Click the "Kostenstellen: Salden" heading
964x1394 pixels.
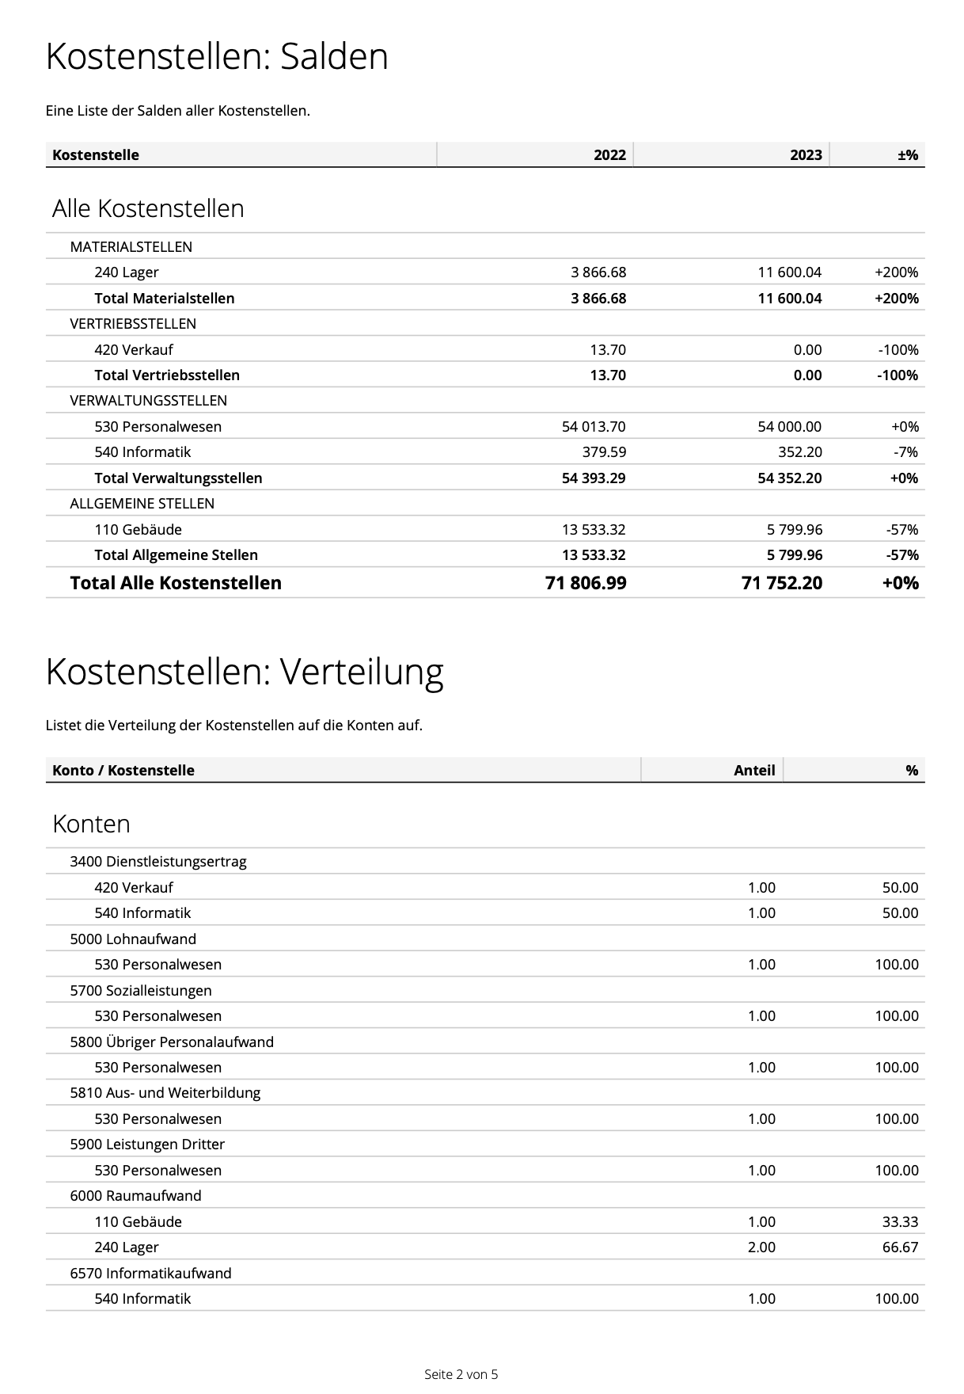[217, 57]
